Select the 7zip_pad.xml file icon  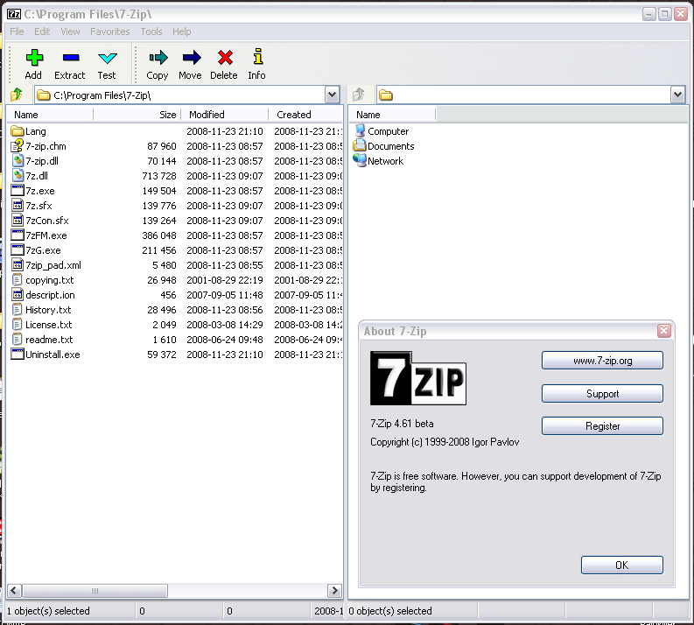17,265
